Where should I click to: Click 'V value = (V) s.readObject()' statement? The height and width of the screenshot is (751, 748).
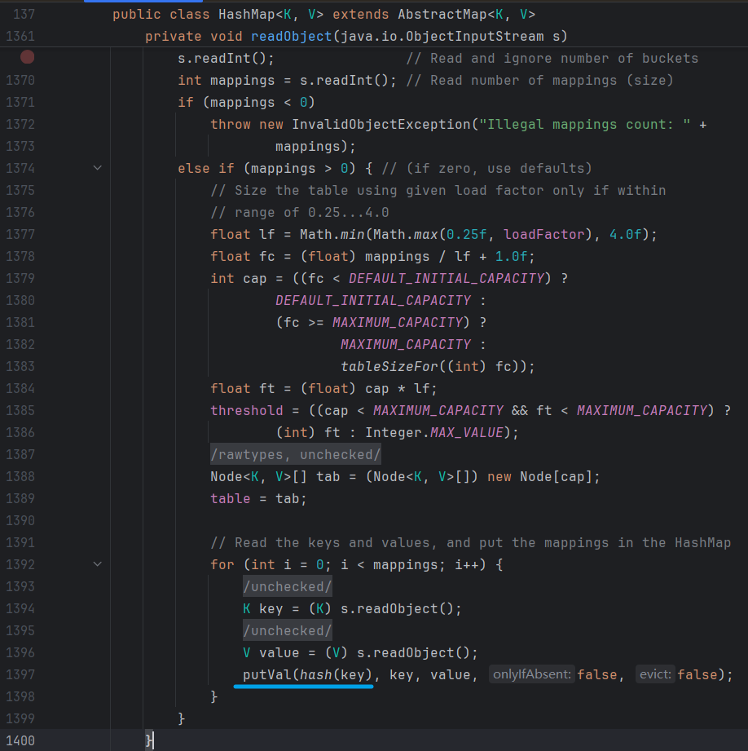point(360,652)
